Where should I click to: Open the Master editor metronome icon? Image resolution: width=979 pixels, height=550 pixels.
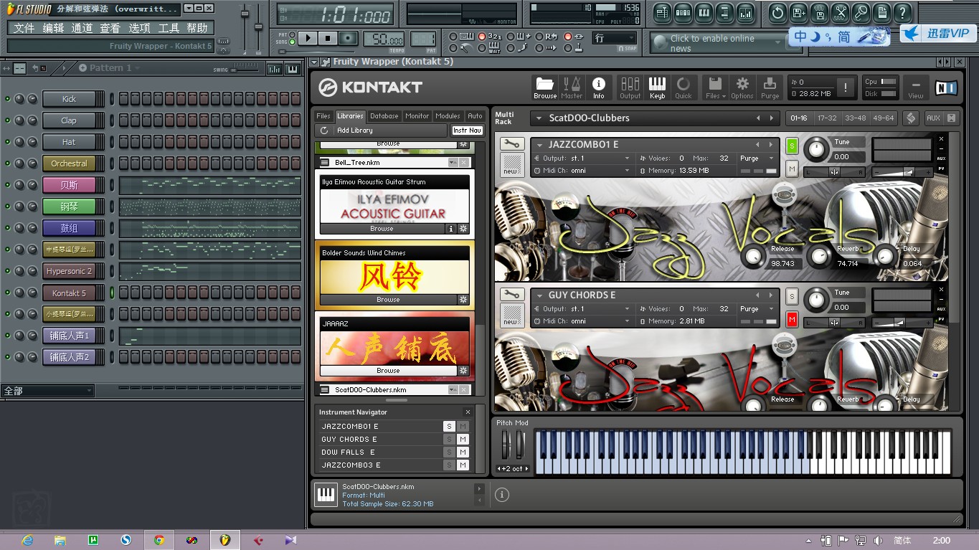[572, 87]
